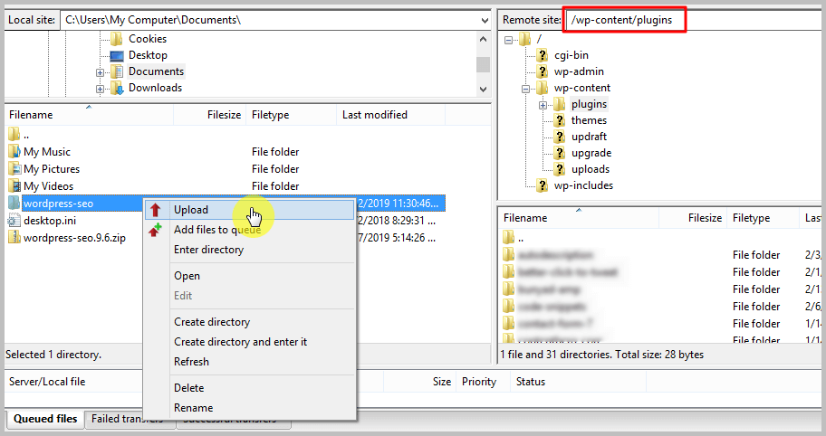The width and height of the screenshot is (826, 436).
Task: Click the remote parent directory folder icon
Action: pos(508,238)
